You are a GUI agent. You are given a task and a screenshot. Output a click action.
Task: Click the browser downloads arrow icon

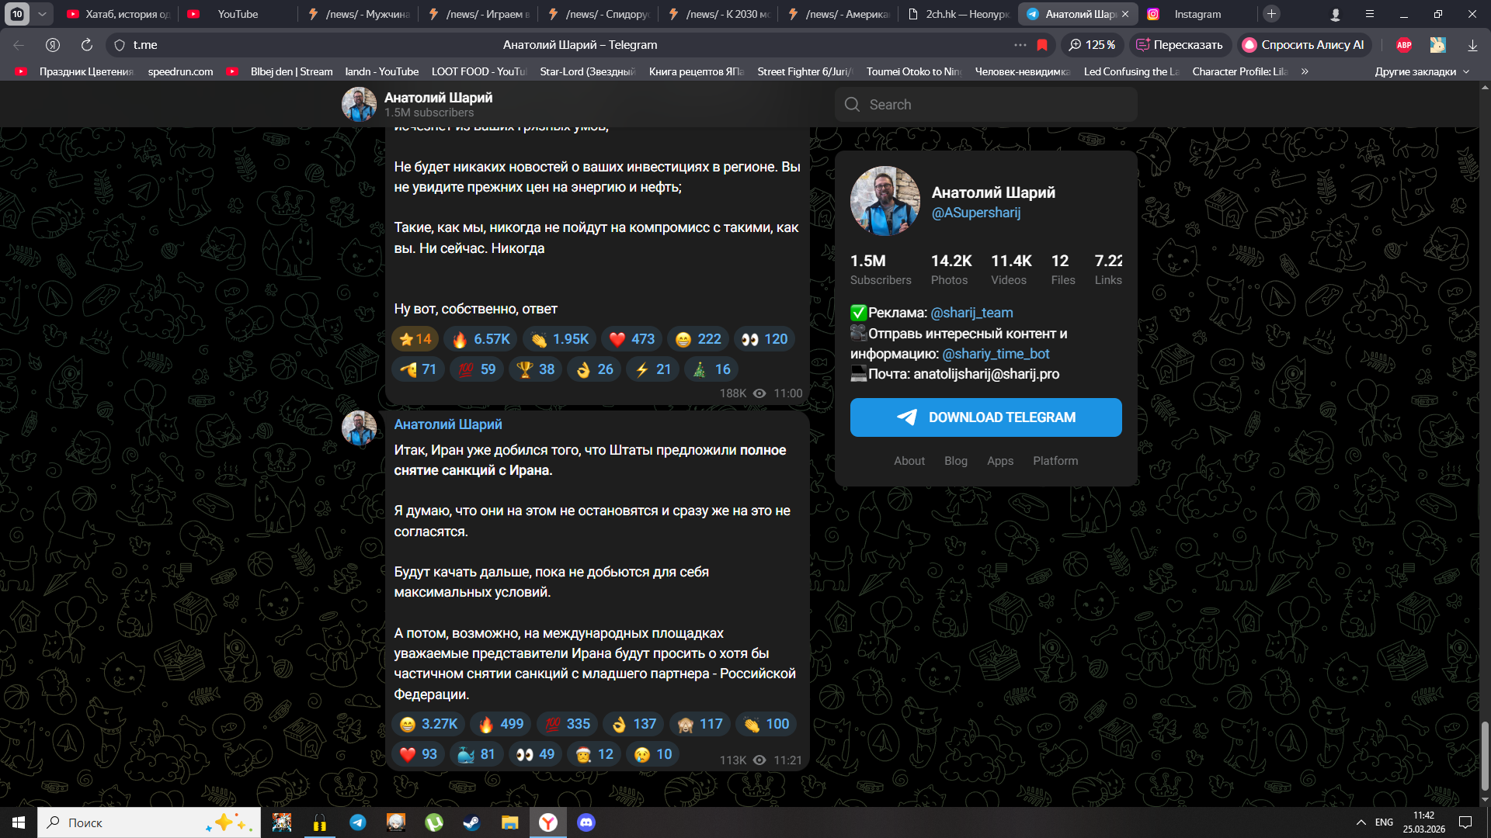pos(1472,45)
